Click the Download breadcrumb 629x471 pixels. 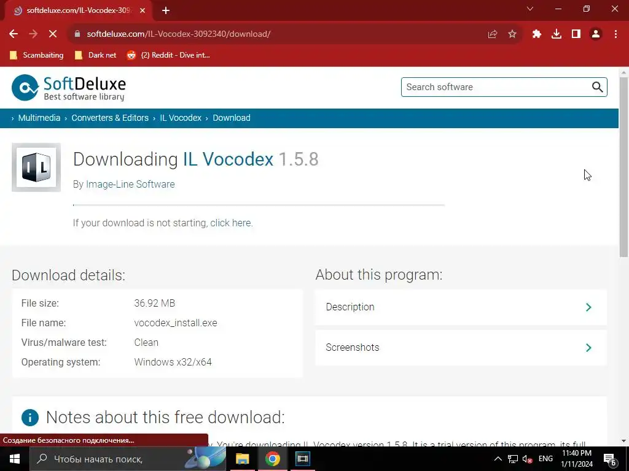click(x=232, y=118)
